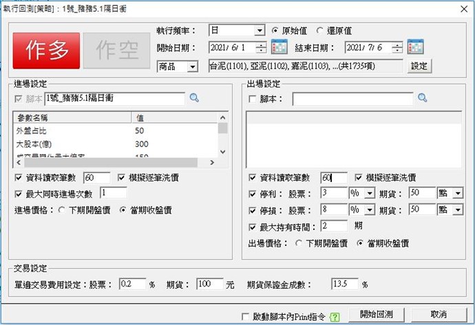Toggle the 啟動腳本內Print指令 checkbox
475x325 pixels.
tap(246, 316)
